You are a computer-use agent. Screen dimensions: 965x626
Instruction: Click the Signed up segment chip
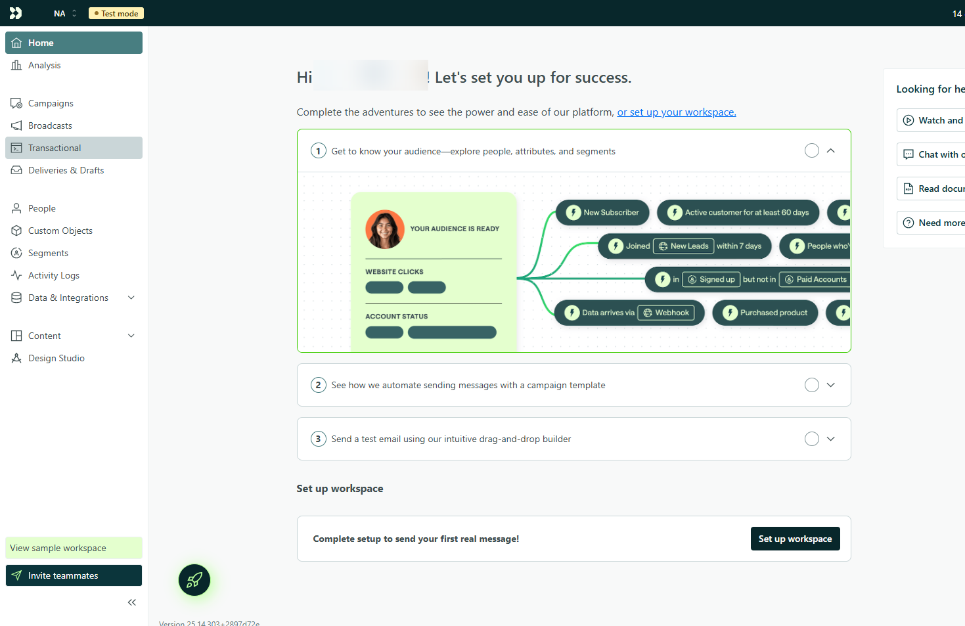coord(711,279)
